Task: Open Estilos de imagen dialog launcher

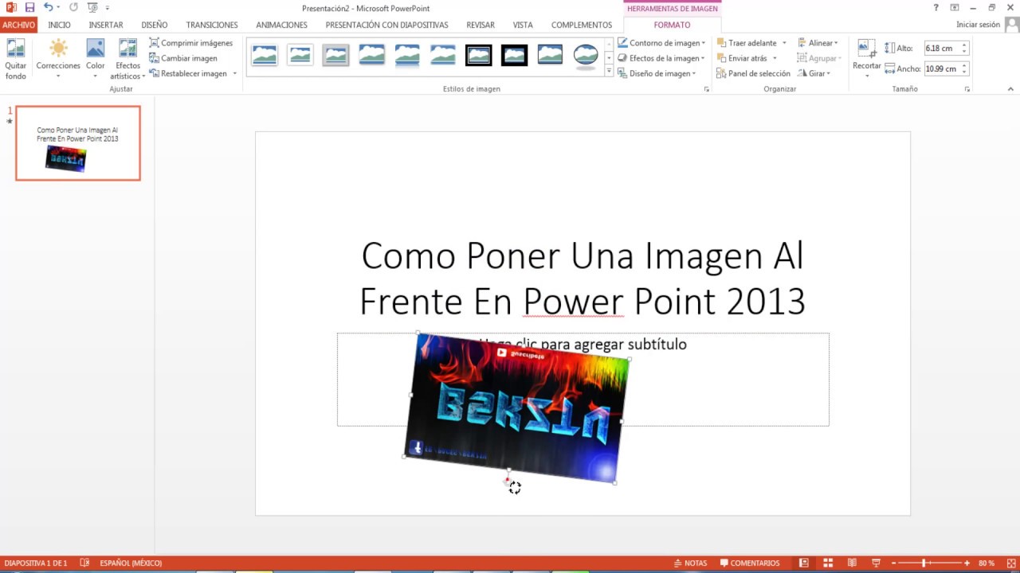Action: click(x=706, y=89)
